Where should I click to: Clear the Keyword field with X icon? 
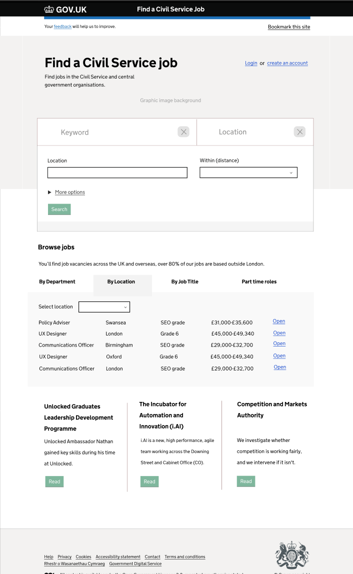(x=183, y=132)
